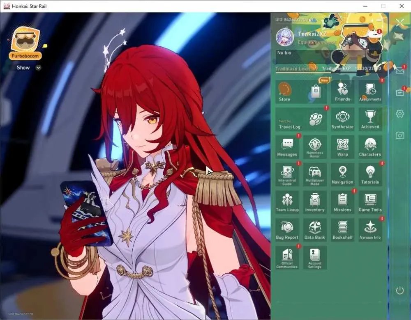This screenshot has height=320, width=411.
Task: Open Nameless Honor
Action: point(315,147)
